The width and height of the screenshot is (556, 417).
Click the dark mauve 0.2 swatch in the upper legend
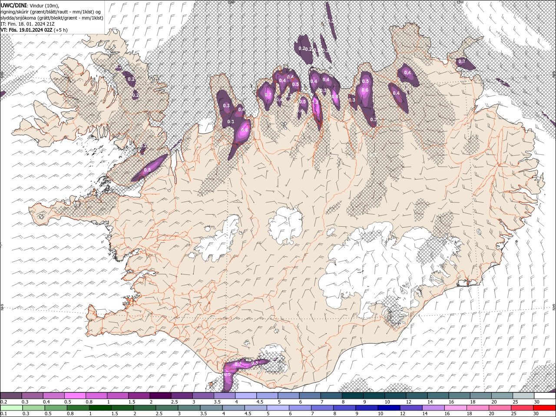pyautogui.click(x=11, y=396)
